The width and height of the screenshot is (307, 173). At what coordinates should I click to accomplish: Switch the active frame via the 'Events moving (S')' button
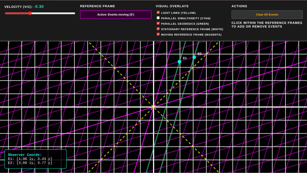tap(116, 15)
